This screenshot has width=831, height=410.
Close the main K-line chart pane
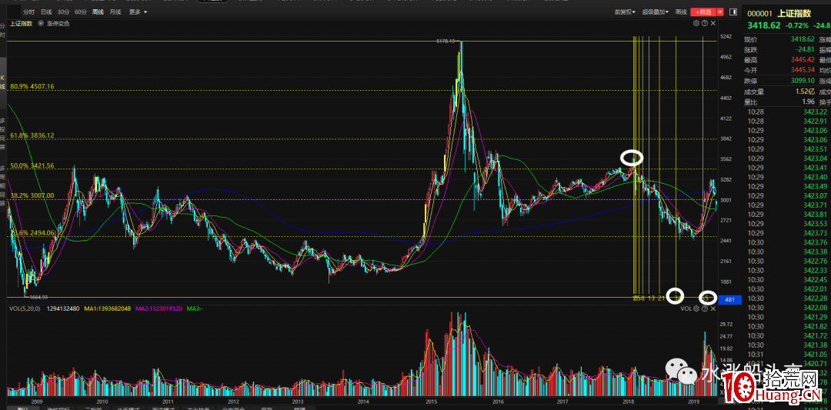click(x=713, y=23)
